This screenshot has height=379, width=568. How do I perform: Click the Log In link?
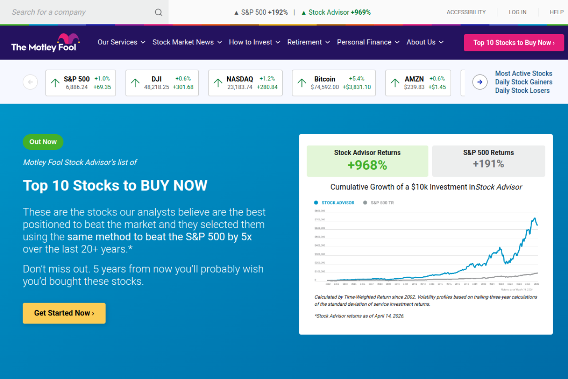pos(517,12)
